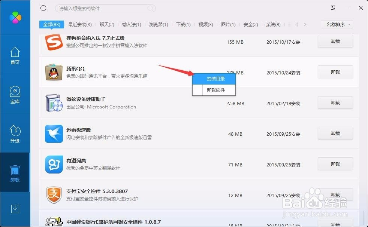Screen dimensions: 368x227
Task: Click the 搜狗拼音输入法 app icon
Action: pos(54,42)
